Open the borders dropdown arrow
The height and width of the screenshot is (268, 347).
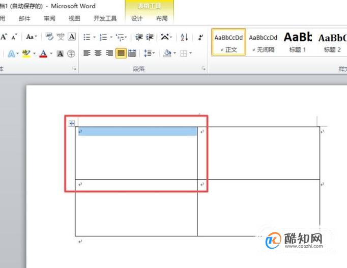click(190, 53)
